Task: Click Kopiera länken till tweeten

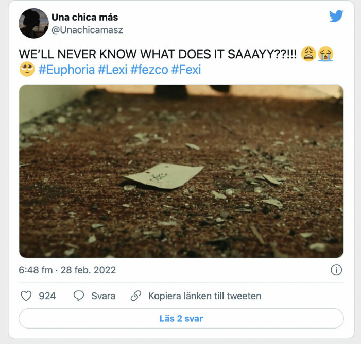Action: click(x=204, y=296)
